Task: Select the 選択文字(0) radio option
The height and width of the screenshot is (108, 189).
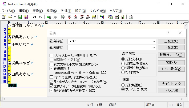Action: tap(123, 59)
